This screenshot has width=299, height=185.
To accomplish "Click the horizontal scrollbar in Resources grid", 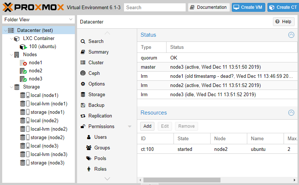I will 182,180.
